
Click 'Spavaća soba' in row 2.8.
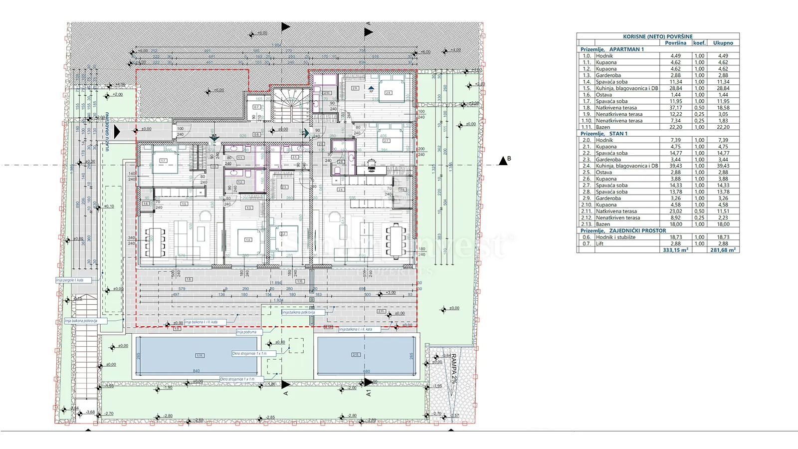pos(611,192)
